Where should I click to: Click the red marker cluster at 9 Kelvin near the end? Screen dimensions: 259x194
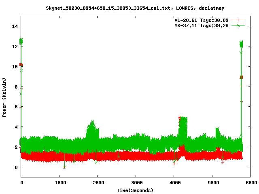coord(241,77)
